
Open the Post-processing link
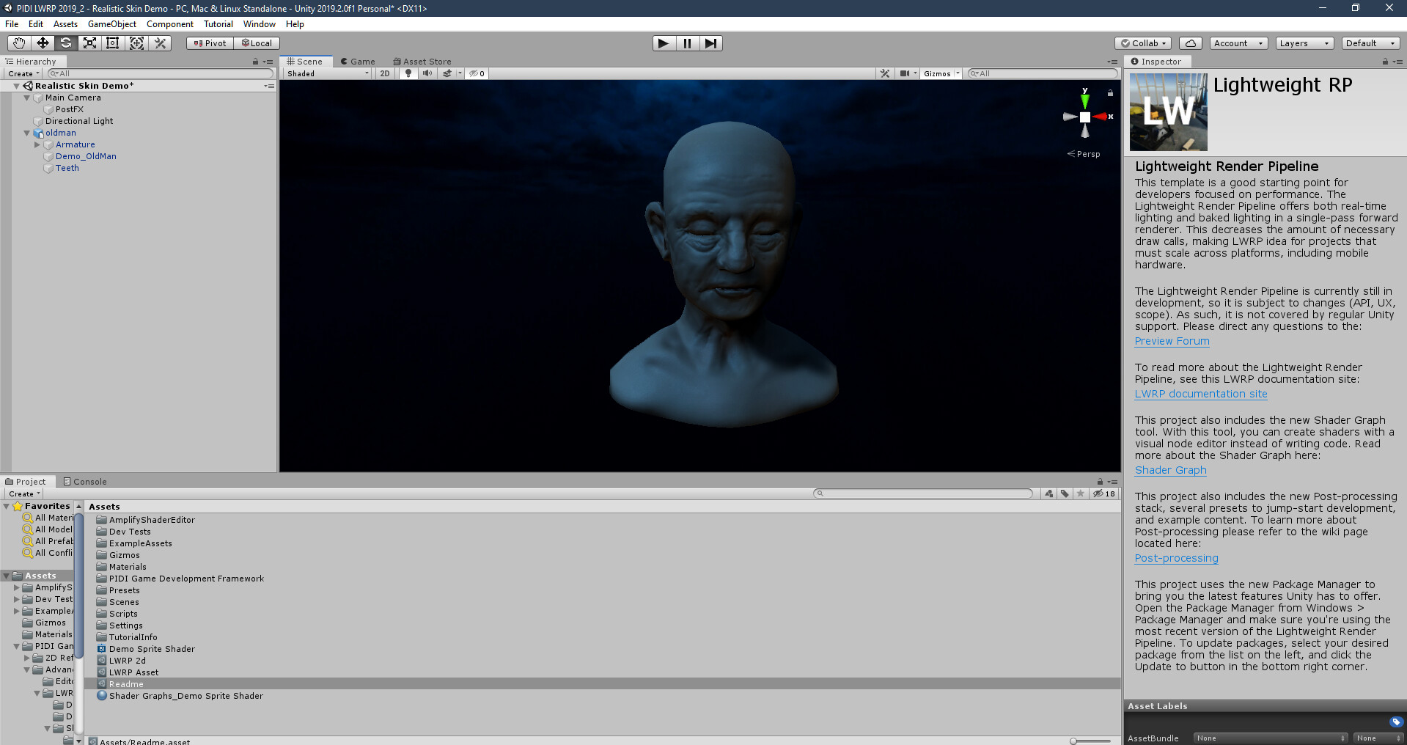pos(1176,558)
